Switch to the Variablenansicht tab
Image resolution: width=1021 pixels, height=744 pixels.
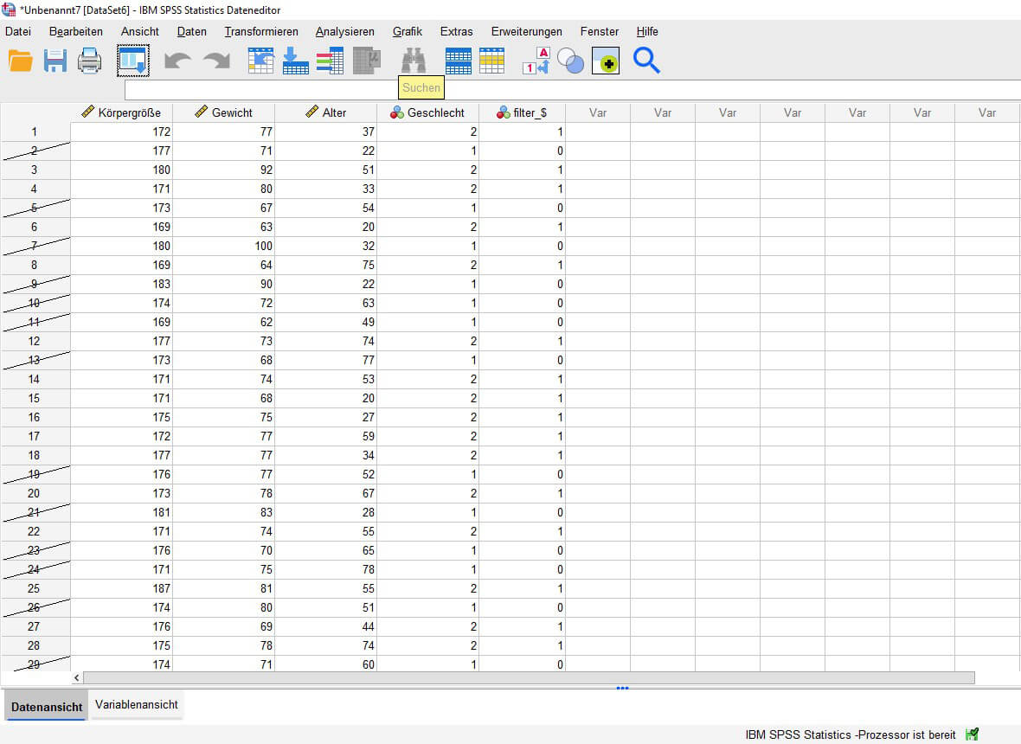coord(136,705)
